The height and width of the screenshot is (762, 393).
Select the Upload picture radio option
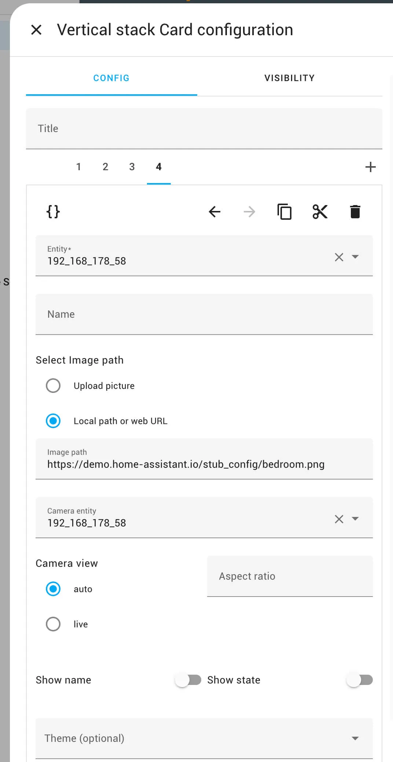tap(53, 386)
